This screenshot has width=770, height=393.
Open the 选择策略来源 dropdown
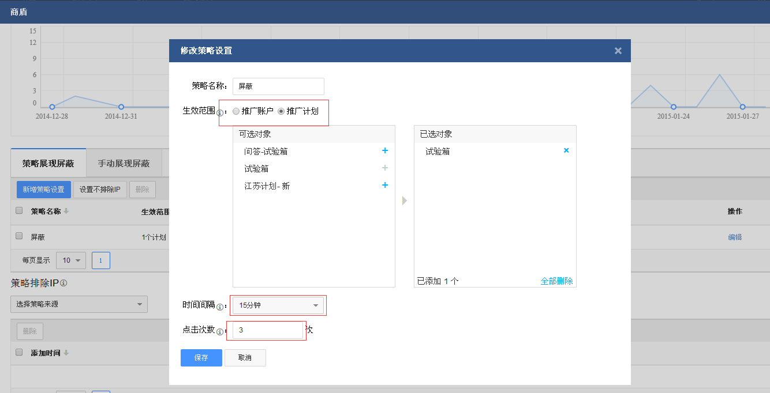click(79, 304)
